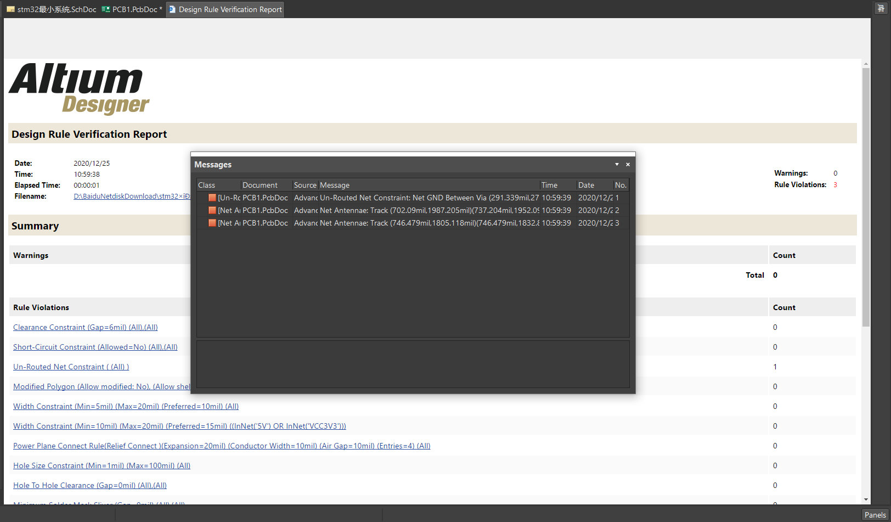Switch to PCB1.PcbDoc tab

click(132, 9)
